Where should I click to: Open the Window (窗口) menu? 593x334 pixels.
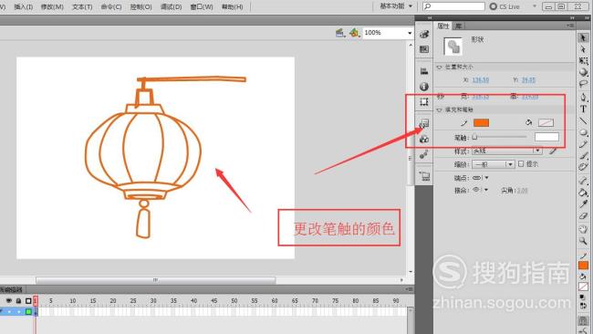pos(202,6)
